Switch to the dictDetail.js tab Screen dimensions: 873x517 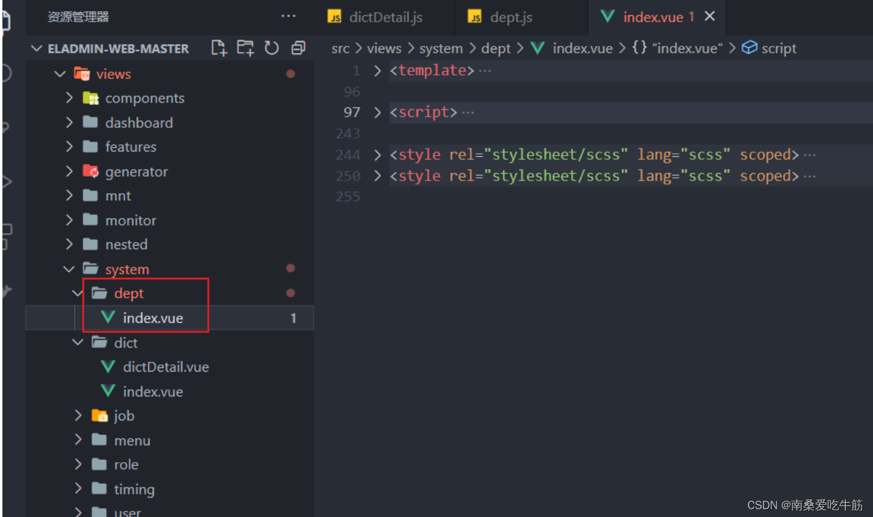[x=386, y=17]
